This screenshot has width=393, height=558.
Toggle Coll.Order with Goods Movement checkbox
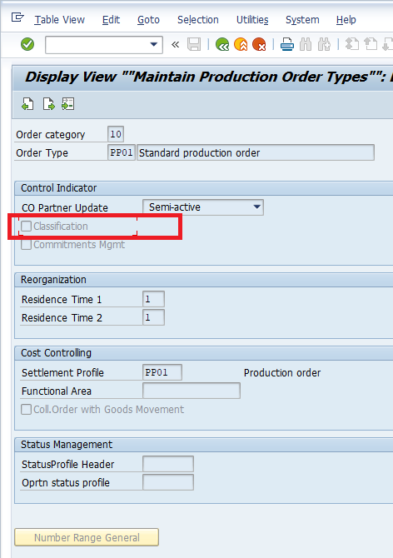coord(26,409)
